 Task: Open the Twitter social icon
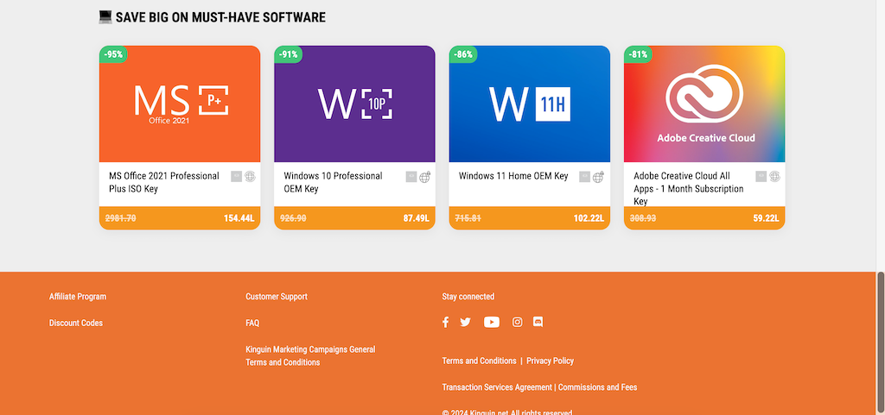[x=465, y=322]
